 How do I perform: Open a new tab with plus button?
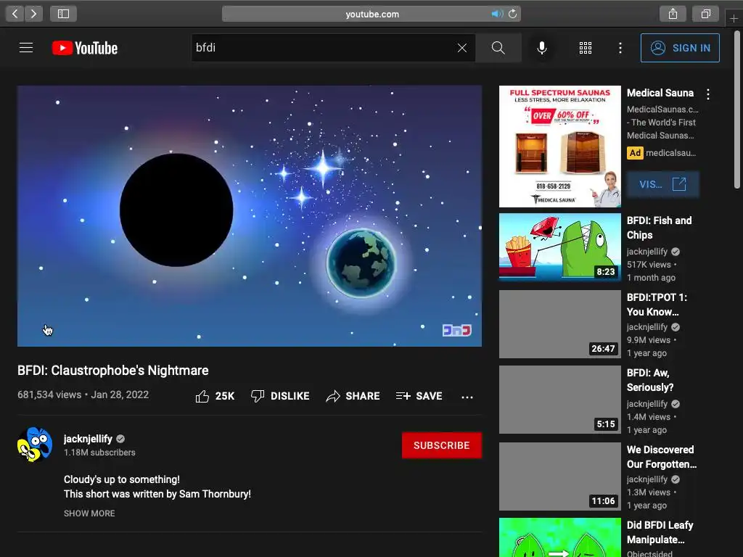pyautogui.click(x=734, y=18)
